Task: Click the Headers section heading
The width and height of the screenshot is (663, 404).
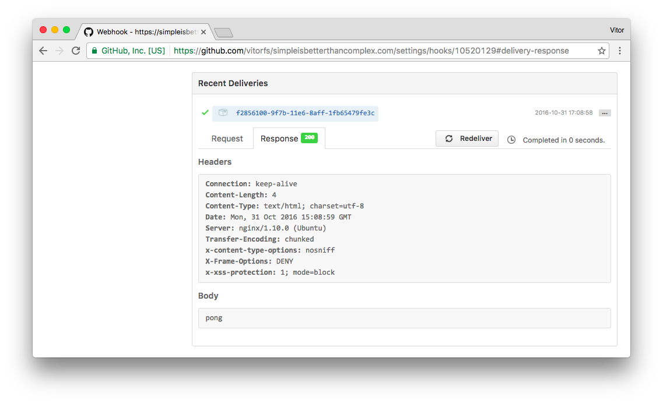Action: pyautogui.click(x=215, y=162)
